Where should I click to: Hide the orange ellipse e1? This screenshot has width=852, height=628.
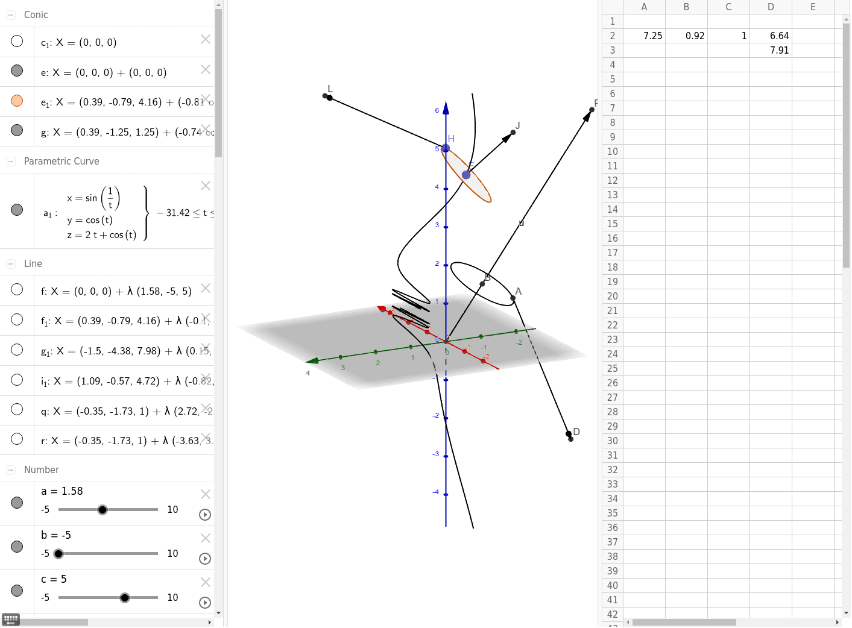[x=17, y=101]
